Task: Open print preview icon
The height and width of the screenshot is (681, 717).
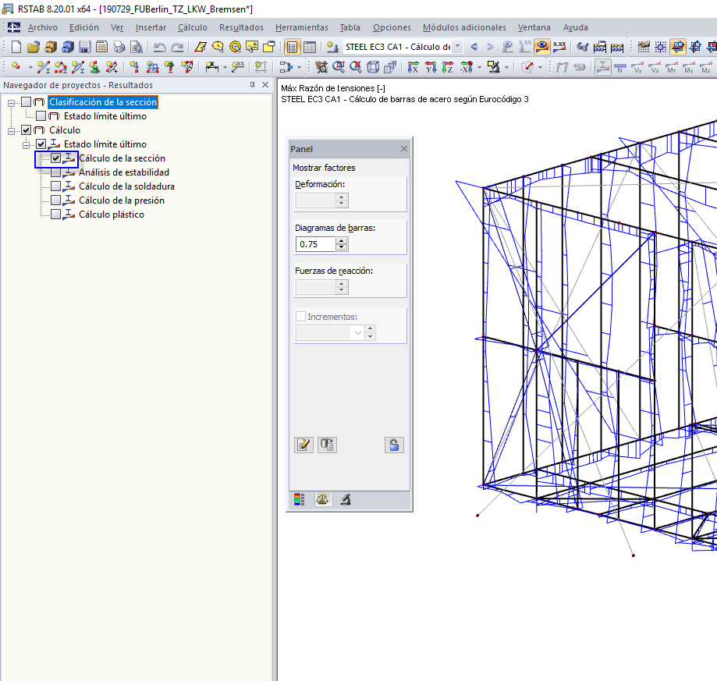Action: coord(137,47)
